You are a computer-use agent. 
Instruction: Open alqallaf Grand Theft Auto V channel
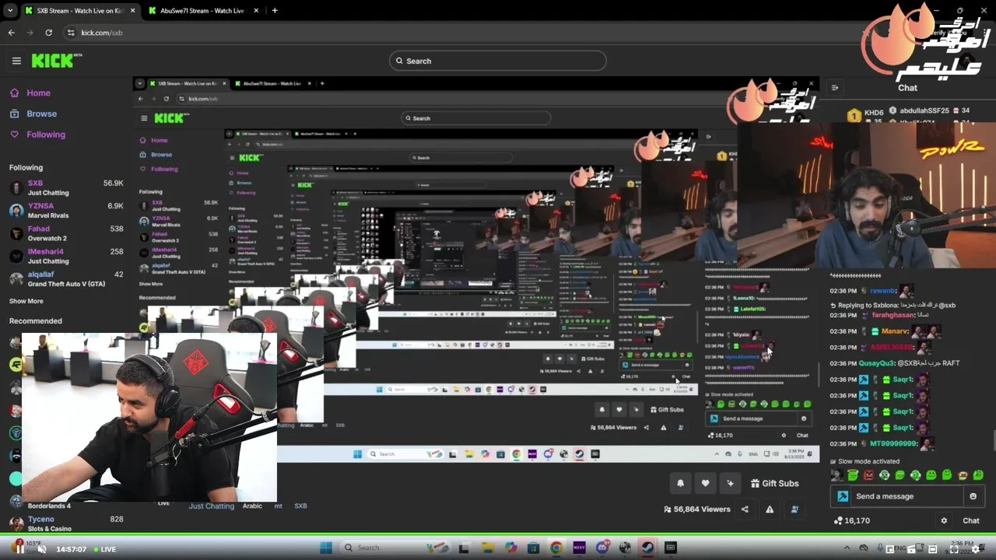[66, 278]
